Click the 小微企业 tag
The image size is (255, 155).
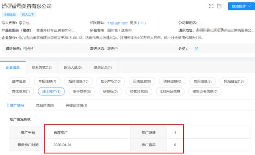pyautogui.click(x=10, y=14)
